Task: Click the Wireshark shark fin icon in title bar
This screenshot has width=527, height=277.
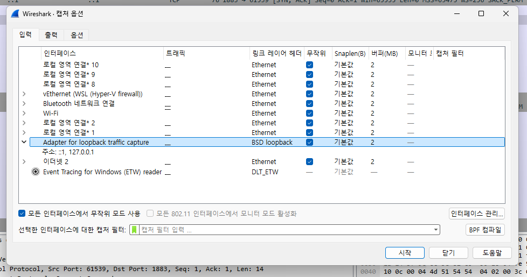Action: pos(15,14)
